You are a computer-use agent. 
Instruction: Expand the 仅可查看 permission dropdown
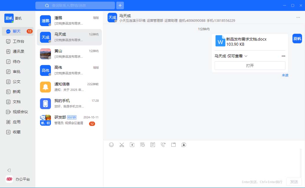coord(246,56)
